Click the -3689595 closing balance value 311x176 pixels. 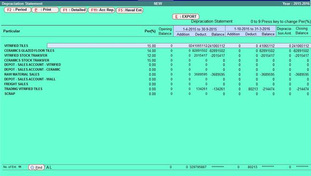pos(301,74)
